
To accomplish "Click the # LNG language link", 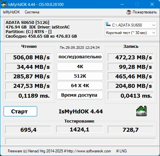I will (121, 151).
